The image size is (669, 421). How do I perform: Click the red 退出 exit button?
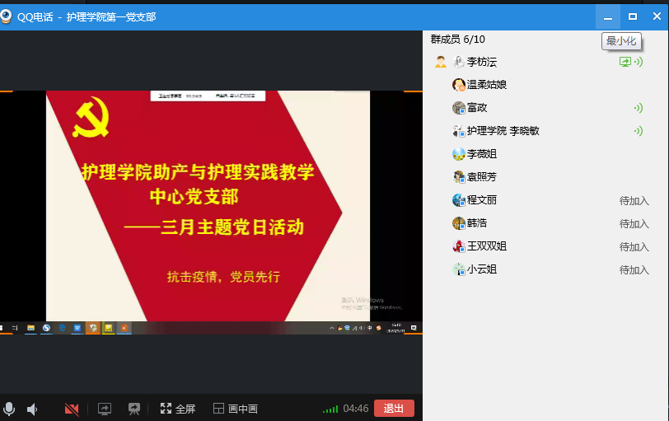[394, 409]
